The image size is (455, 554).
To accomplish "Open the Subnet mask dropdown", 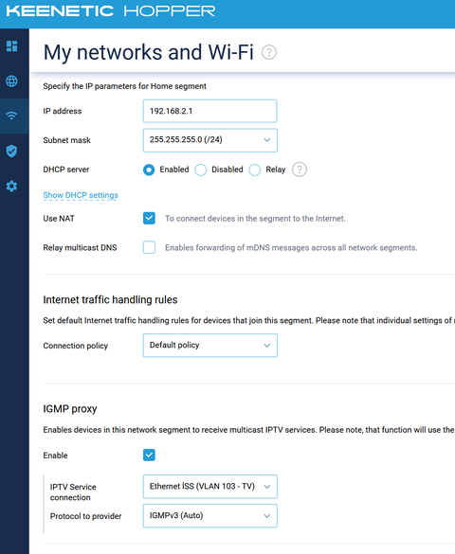I will click(x=210, y=140).
